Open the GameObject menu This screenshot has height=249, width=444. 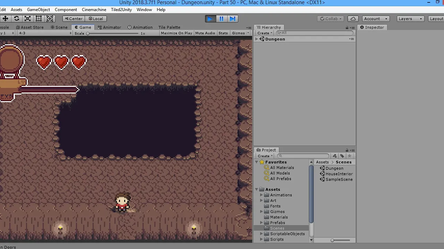coord(39,10)
